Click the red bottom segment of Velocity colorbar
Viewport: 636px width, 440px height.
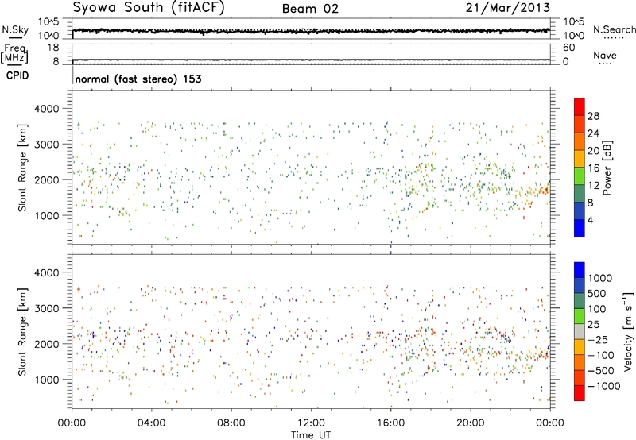coord(580,393)
